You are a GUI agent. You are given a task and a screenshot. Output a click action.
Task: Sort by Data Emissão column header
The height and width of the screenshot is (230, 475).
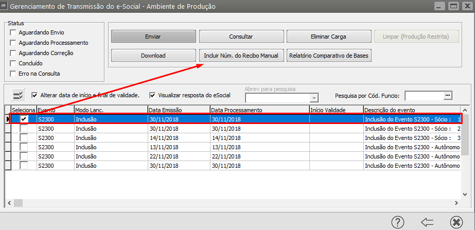point(179,110)
